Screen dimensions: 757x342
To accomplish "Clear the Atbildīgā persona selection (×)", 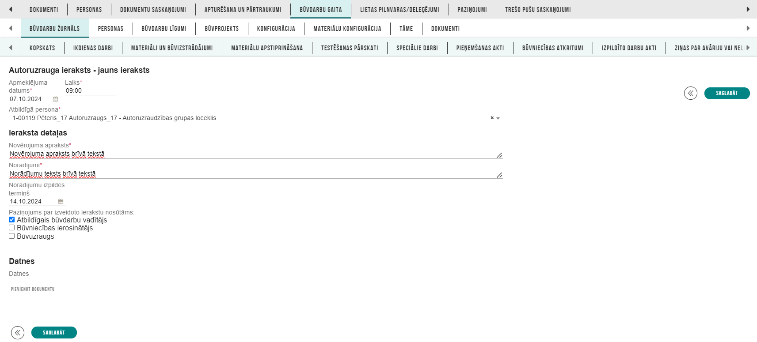I will [x=492, y=118].
